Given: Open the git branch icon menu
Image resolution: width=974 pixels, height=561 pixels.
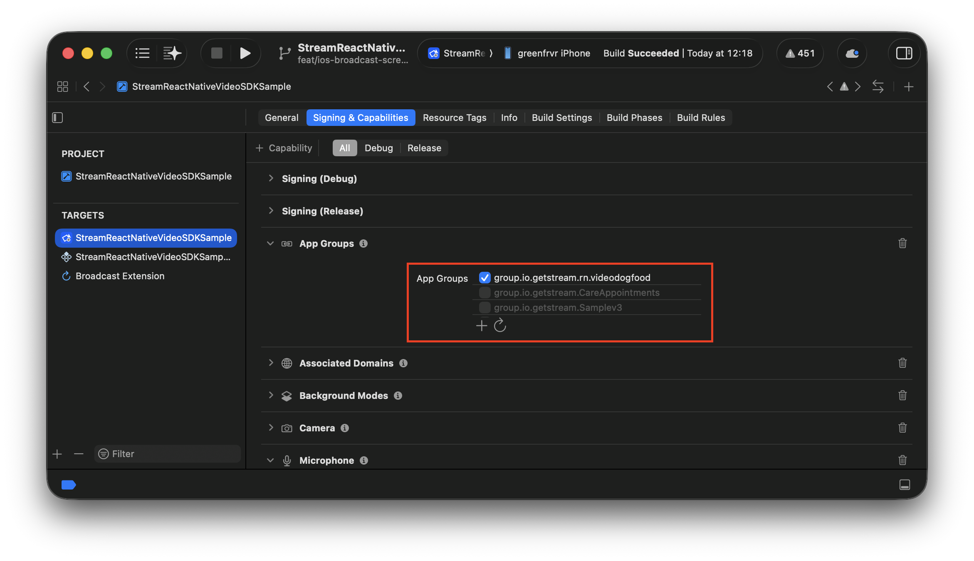Looking at the screenshot, I should coord(285,53).
